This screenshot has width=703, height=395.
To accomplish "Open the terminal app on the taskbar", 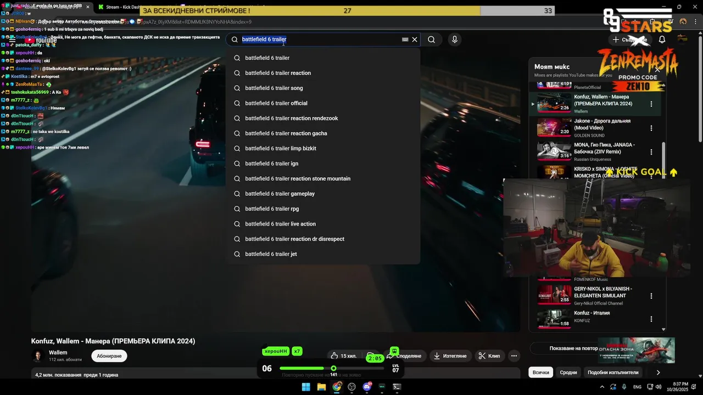I will tap(397, 387).
